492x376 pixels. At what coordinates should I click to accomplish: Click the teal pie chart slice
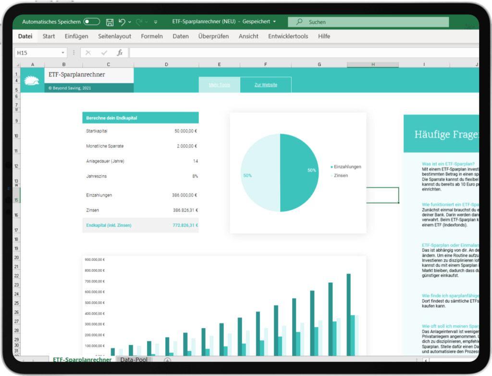click(x=298, y=173)
